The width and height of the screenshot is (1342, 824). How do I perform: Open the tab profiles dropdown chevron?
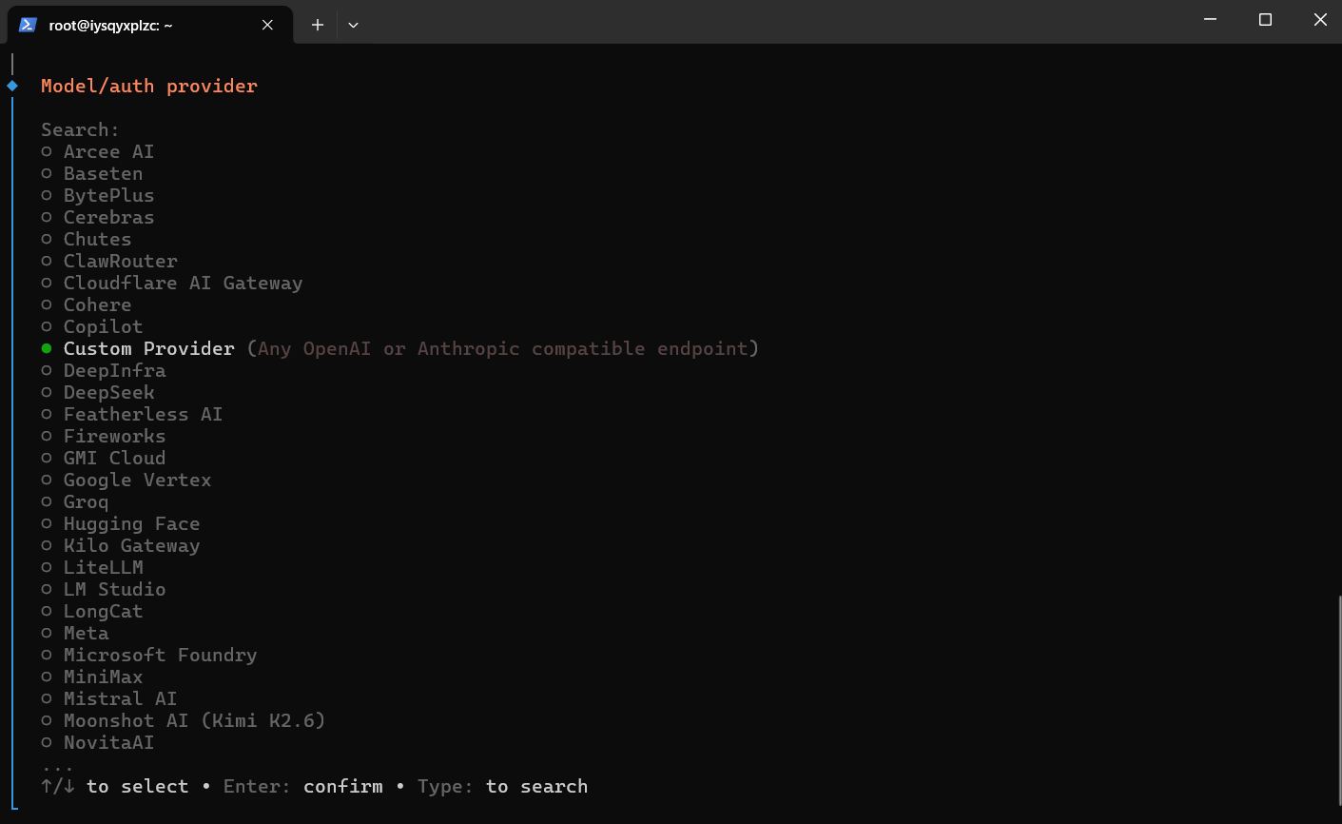pyautogui.click(x=353, y=25)
